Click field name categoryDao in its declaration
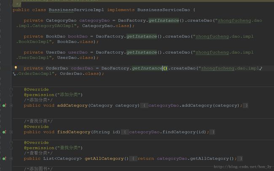Viewport: 274px width, 171px height. click(x=94, y=21)
